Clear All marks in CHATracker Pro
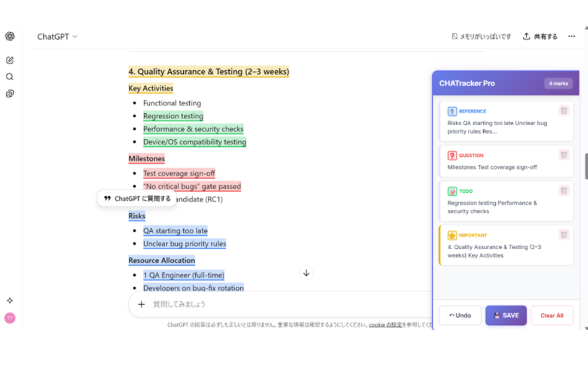The image size is (588, 367). [x=552, y=315]
